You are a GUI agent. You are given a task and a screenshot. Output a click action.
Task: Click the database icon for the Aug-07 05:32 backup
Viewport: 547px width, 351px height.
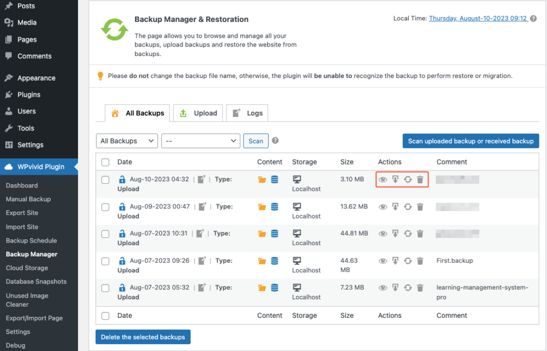click(x=274, y=287)
